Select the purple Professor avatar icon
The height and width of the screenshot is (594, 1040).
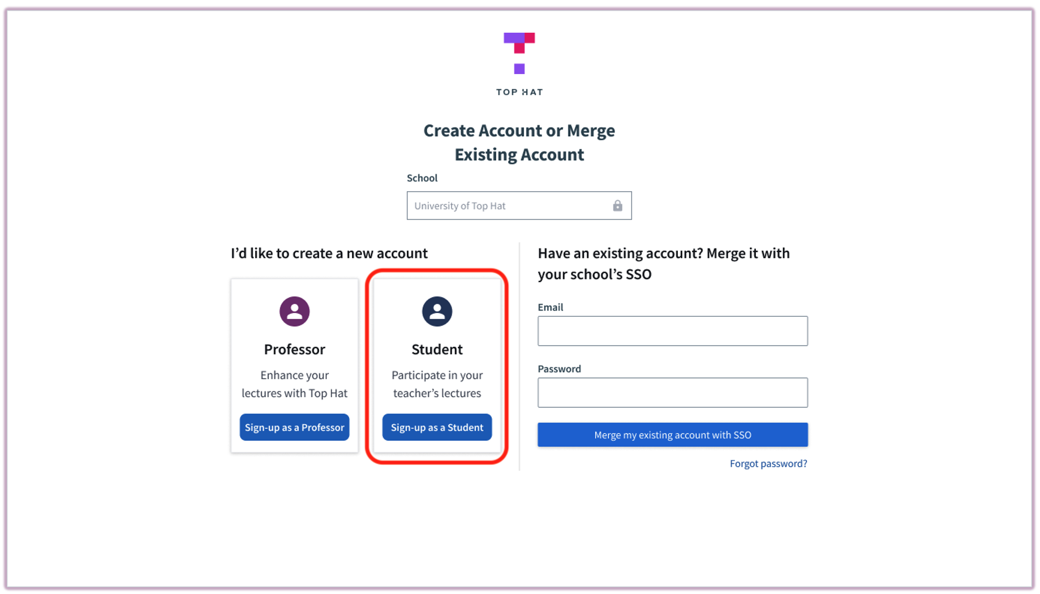(x=294, y=311)
